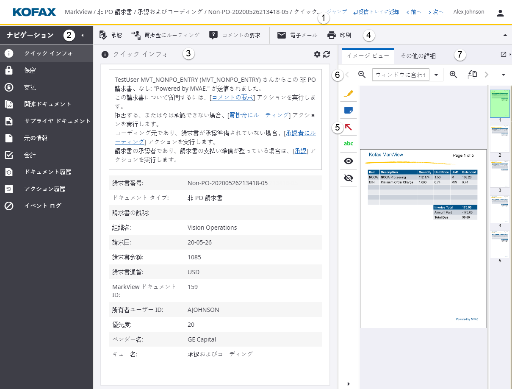Rotate the invoice page in the viewer
This screenshot has width=512, height=389.
[x=472, y=74]
